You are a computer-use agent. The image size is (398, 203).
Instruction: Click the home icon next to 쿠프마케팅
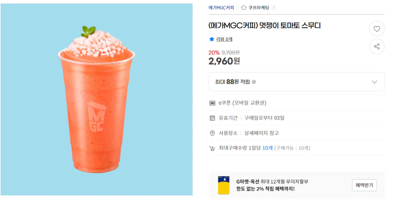(x=244, y=7)
